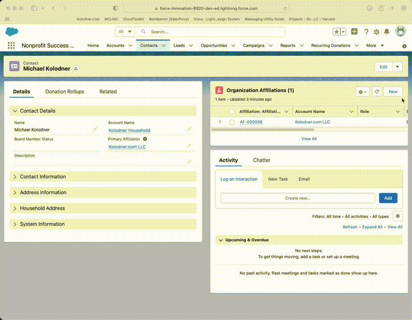The width and height of the screenshot is (412, 320).
Task: Click the Add interaction button
Action: (388, 198)
